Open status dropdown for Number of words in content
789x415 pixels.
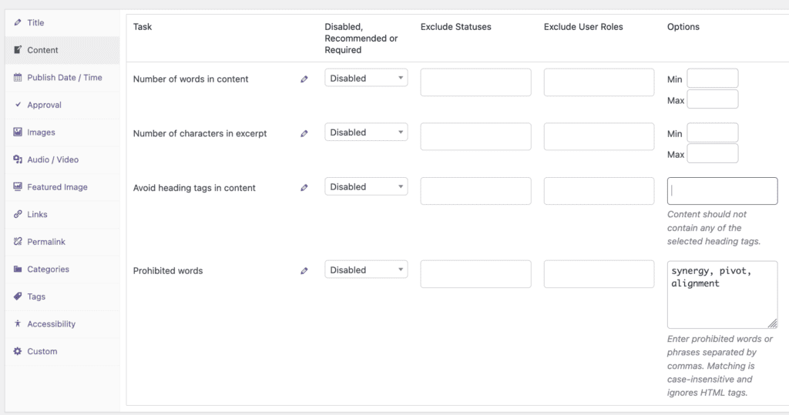pos(366,79)
